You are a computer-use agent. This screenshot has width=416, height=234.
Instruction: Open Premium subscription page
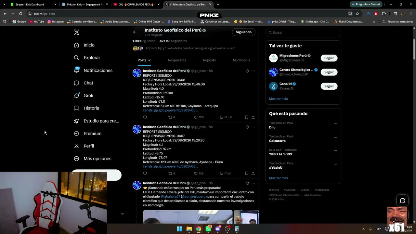[x=87, y=133]
